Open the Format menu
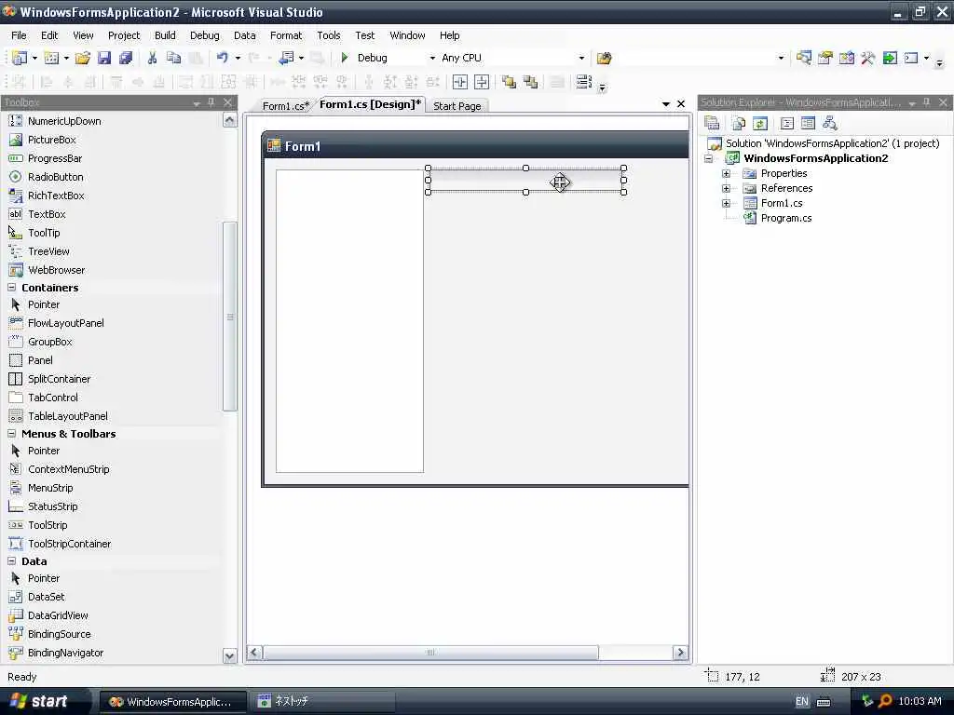The width and height of the screenshot is (954, 715). click(286, 35)
